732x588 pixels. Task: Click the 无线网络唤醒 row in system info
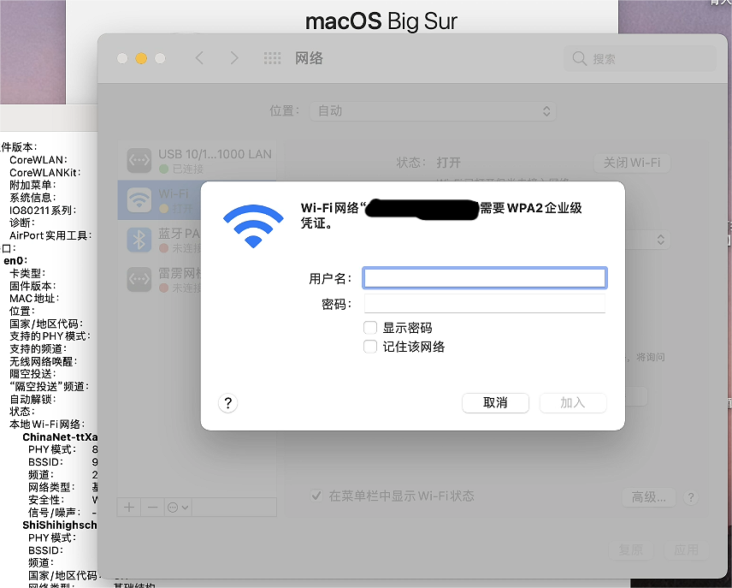(x=44, y=362)
